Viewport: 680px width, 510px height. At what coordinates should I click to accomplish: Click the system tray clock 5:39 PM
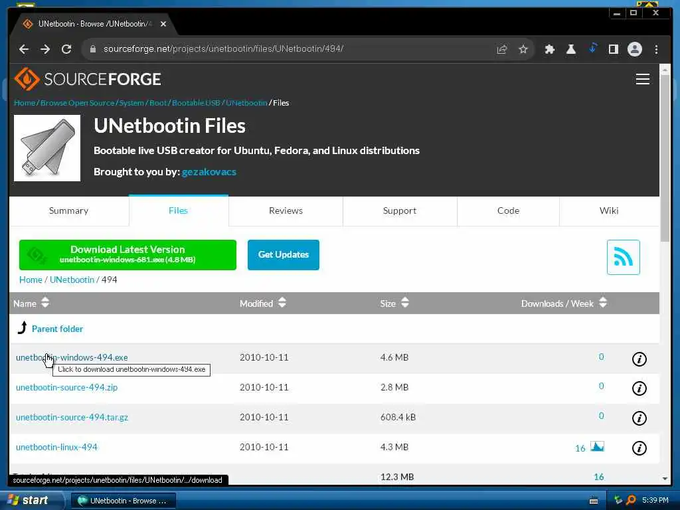[x=655, y=500]
